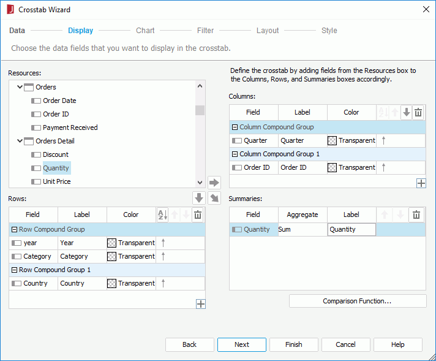Click the Summaries move down arrow icon

[400, 215]
